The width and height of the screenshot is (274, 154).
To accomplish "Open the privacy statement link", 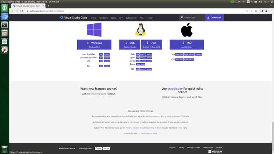I will pos(173,116).
